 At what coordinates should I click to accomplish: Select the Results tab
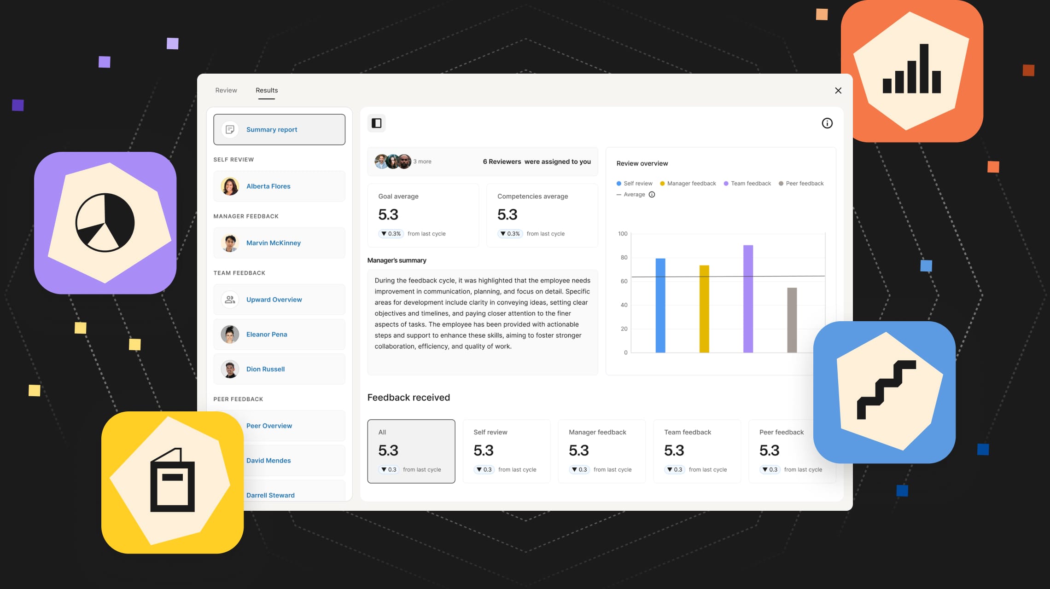[267, 90]
